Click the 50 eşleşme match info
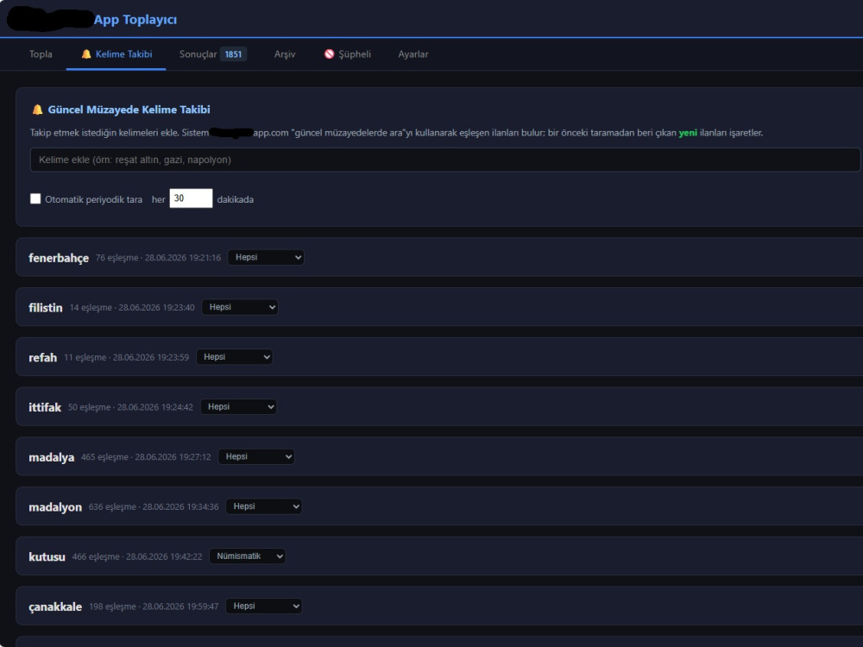 tap(130, 407)
